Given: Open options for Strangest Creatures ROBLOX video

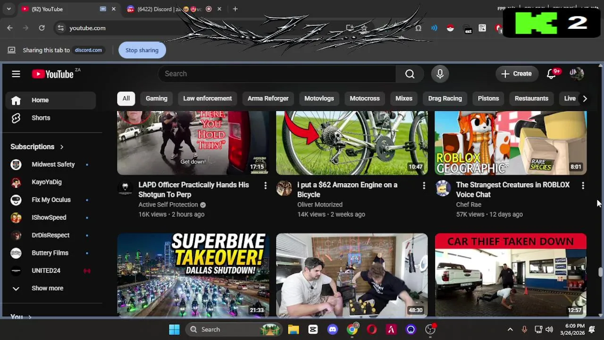Looking at the screenshot, I should [583, 186].
